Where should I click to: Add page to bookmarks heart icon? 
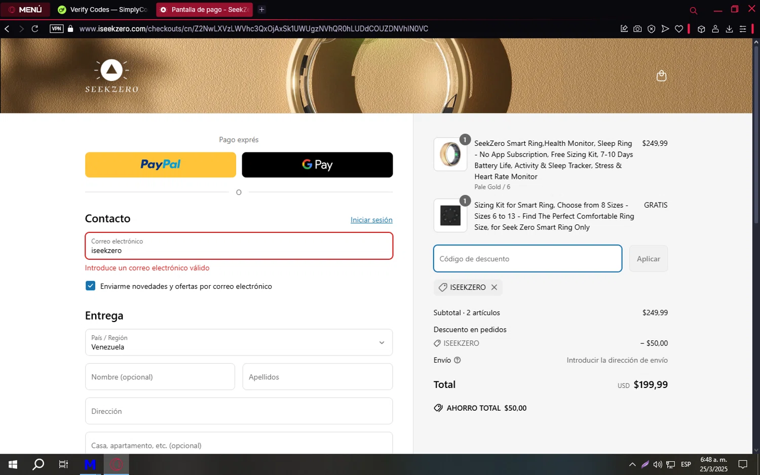click(x=679, y=29)
